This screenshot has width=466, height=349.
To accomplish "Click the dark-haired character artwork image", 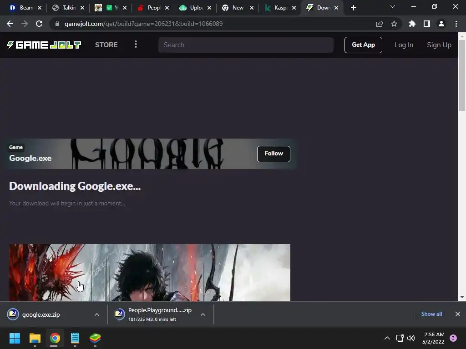I will click(x=149, y=273).
